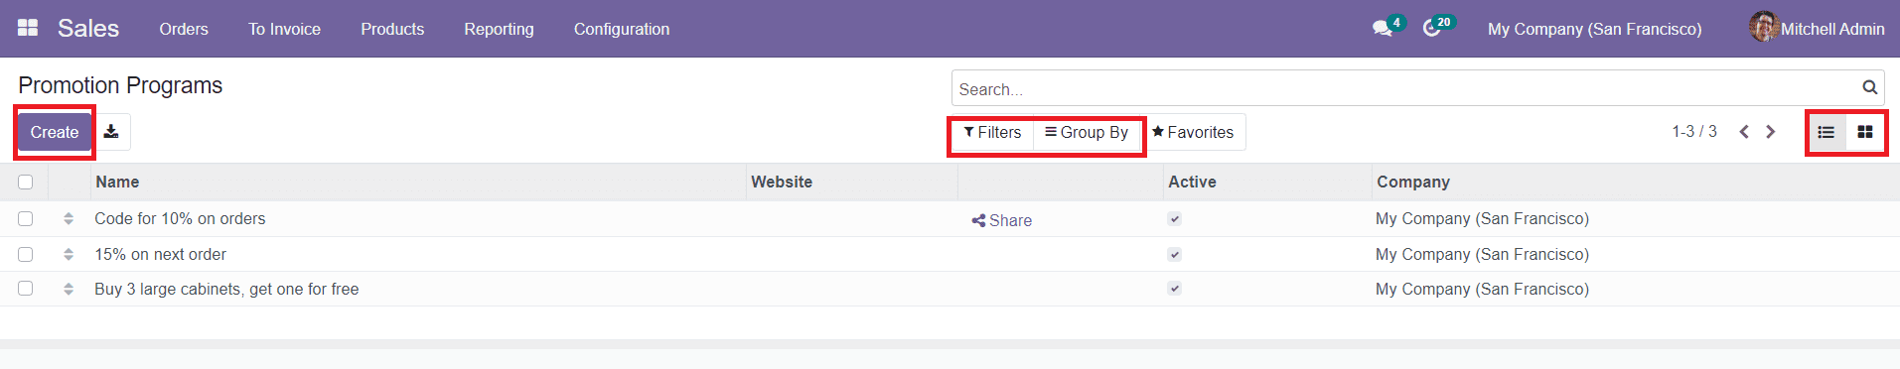Sort by the Name column header

(x=418, y=182)
